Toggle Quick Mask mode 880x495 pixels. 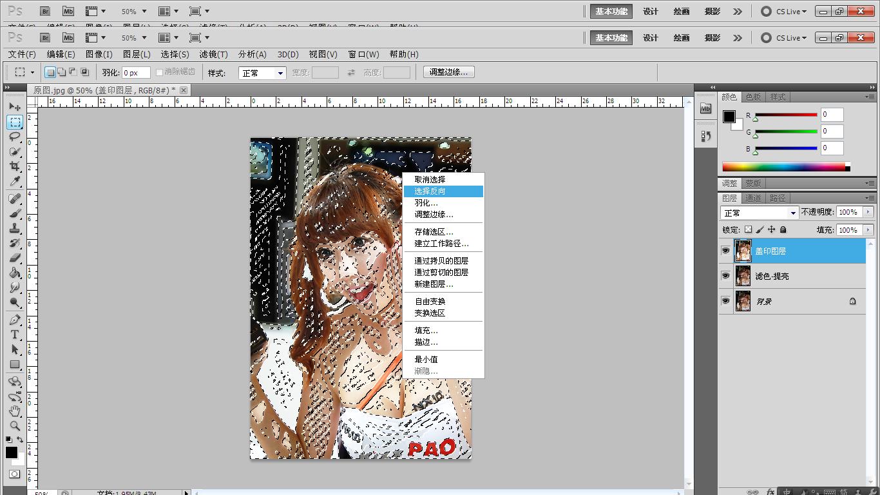click(x=14, y=474)
